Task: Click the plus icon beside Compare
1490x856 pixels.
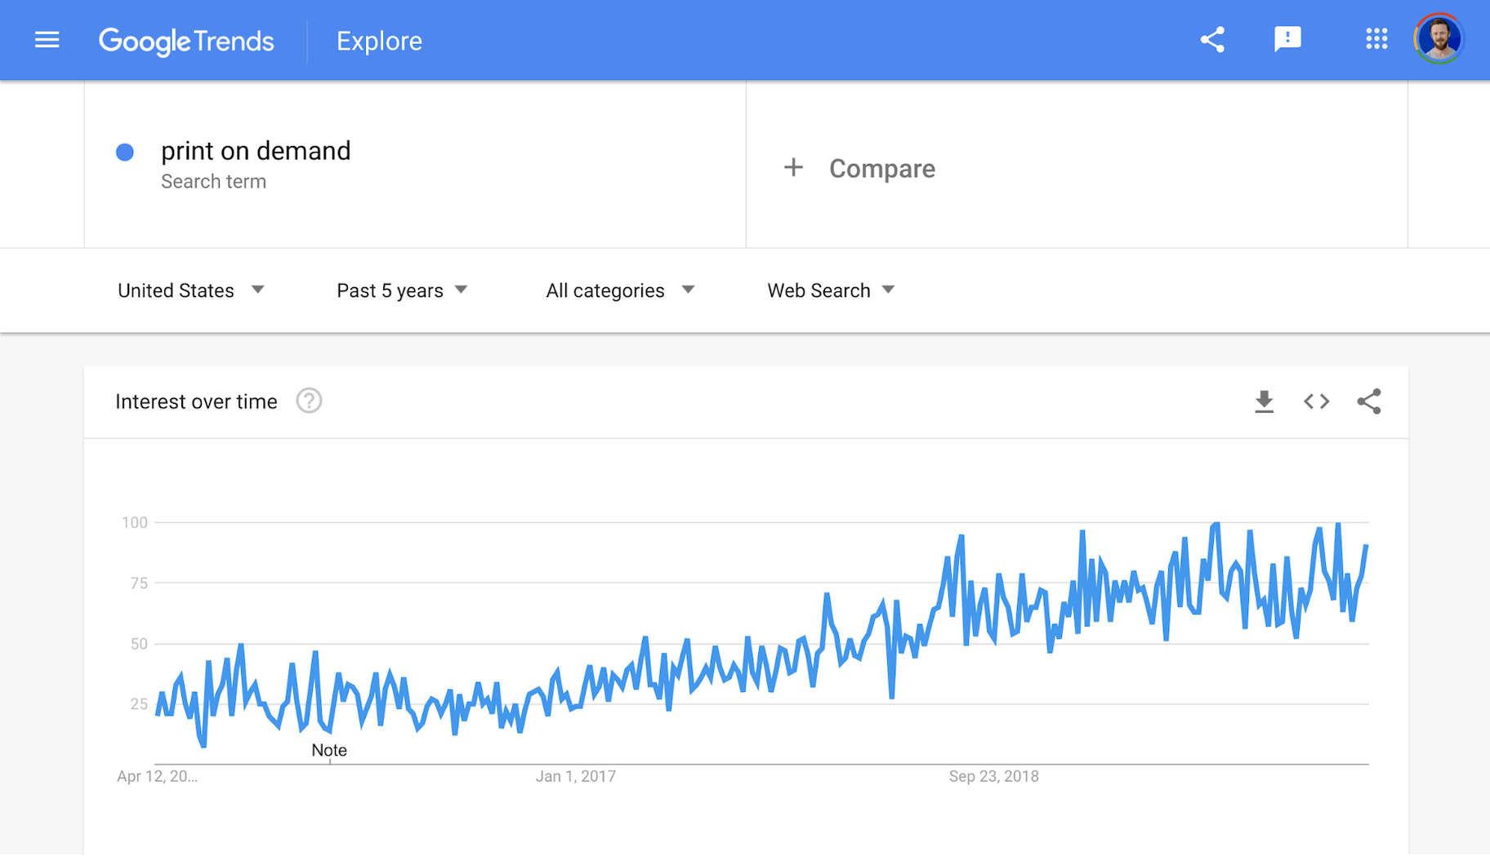Action: [793, 168]
